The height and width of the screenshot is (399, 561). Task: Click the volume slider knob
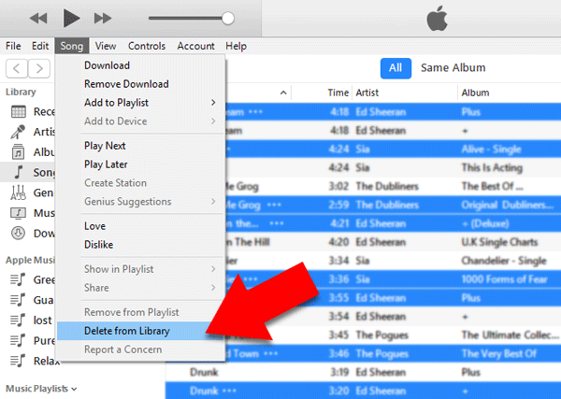[x=227, y=19]
